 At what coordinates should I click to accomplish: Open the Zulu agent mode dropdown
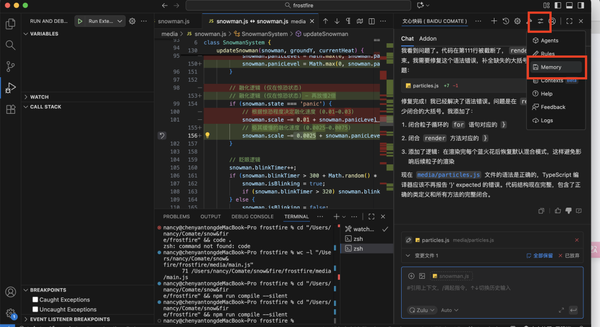coord(422,310)
